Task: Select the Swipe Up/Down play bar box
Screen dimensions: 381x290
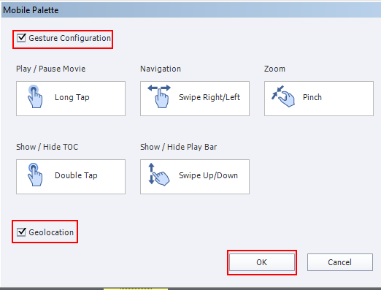Action: click(195, 177)
